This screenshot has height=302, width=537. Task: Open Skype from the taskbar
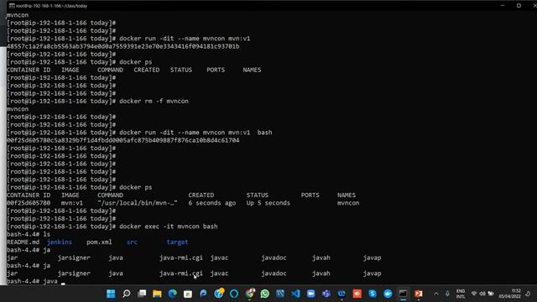point(373,294)
